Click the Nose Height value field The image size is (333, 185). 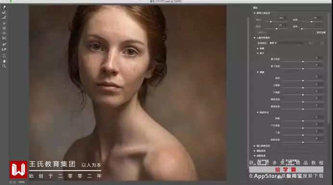tap(319, 58)
